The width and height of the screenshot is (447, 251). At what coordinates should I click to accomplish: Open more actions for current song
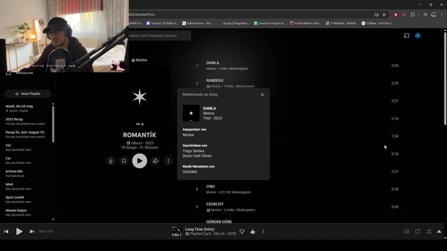click(x=263, y=231)
